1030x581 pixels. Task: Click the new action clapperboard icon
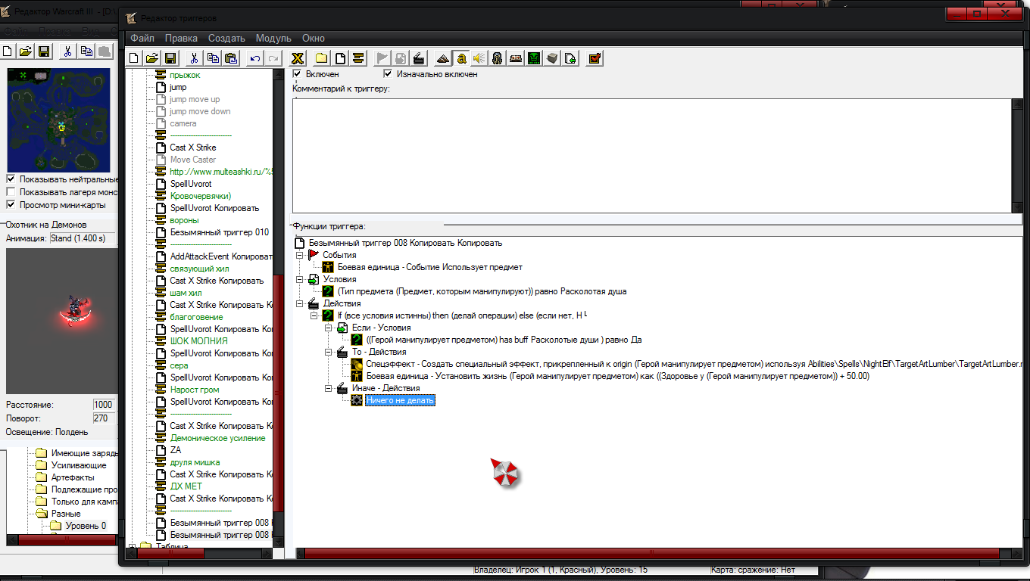(420, 58)
